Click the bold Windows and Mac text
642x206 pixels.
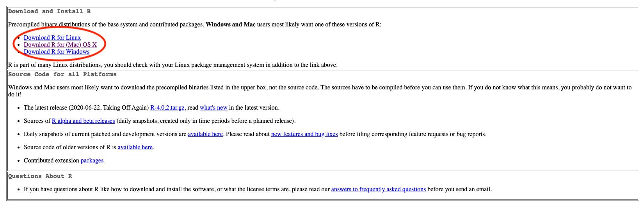230,24
